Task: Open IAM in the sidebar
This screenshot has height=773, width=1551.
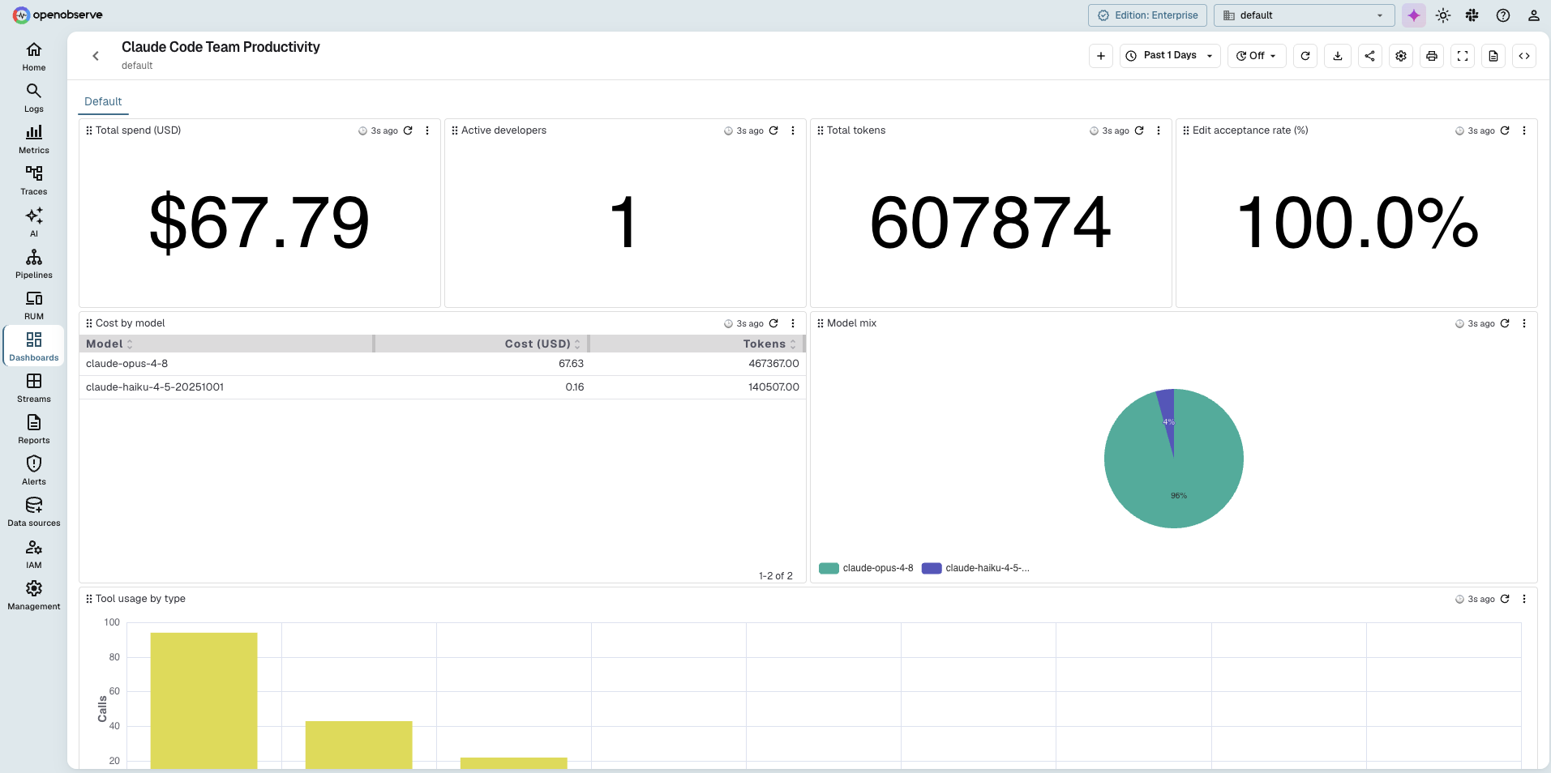Action: [x=34, y=554]
